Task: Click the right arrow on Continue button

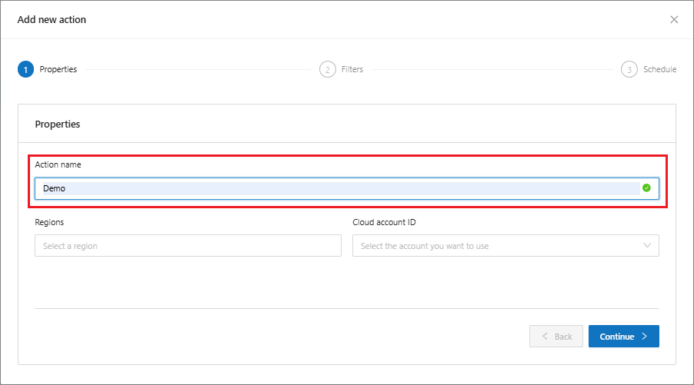Action: (645, 337)
